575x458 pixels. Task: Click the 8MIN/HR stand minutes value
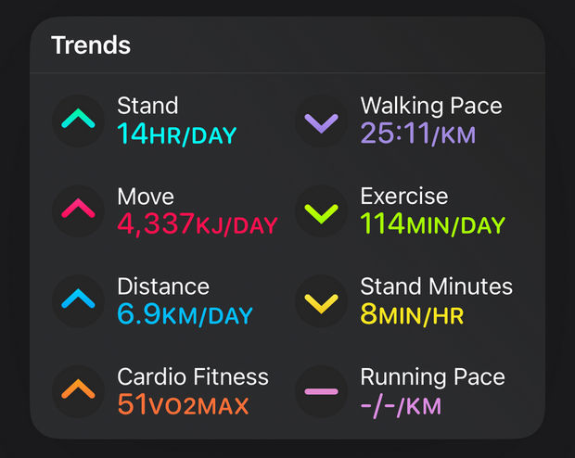(412, 315)
